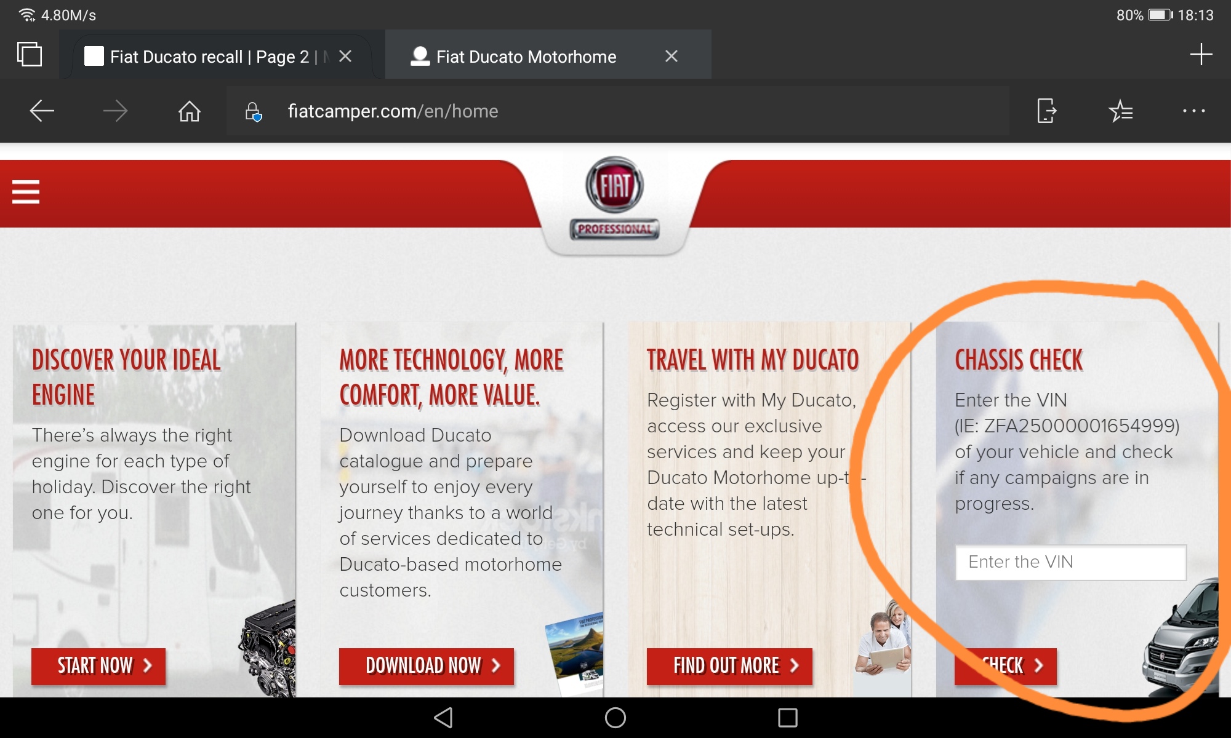Tap the send-to-device share icon
This screenshot has height=738, width=1231.
(x=1046, y=111)
